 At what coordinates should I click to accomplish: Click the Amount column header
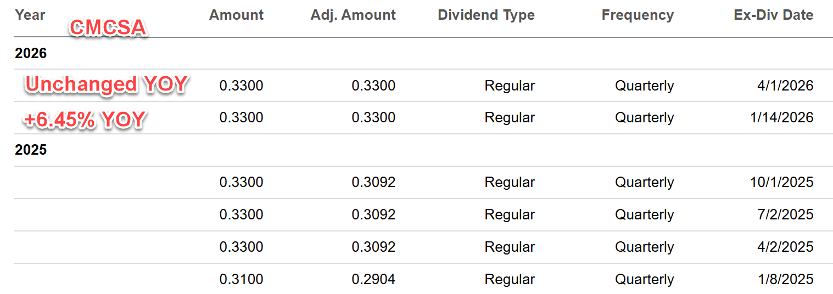coord(236,15)
